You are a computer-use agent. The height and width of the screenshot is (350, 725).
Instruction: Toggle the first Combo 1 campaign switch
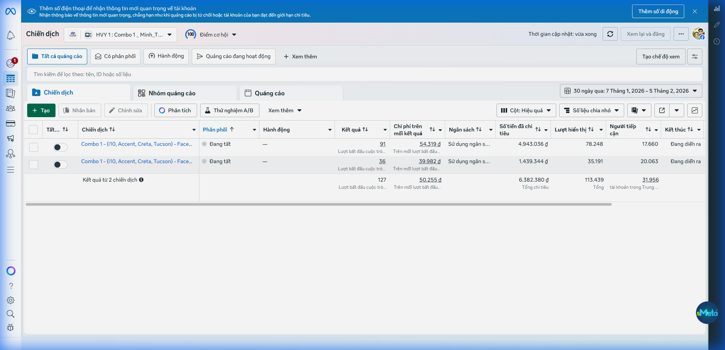pyautogui.click(x=60, y=147)
